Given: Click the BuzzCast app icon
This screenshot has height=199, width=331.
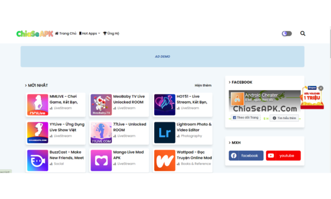Looking at the screenshot, I should tap(37, 160).
